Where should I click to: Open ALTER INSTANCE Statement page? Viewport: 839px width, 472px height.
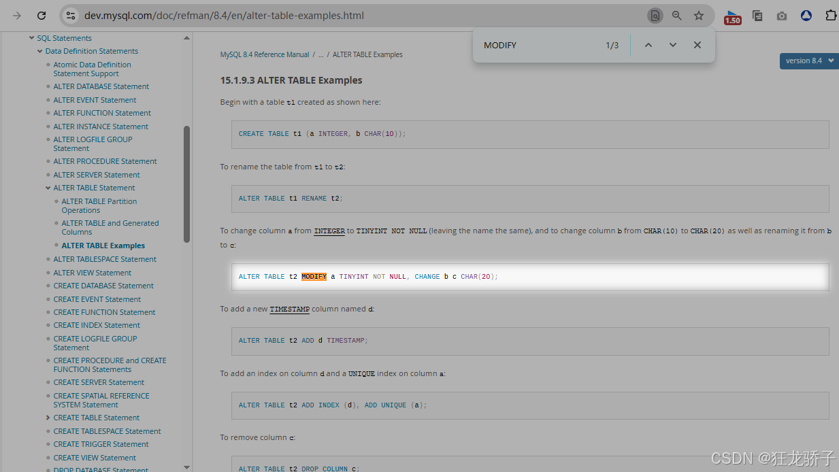tap(101, 127)
